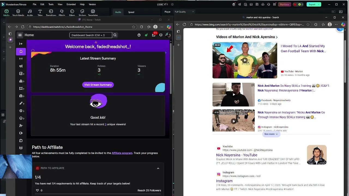Open the Stream Manager broadcast icon in Twitch sidebar
349x196 pixels.
(21, 59)
